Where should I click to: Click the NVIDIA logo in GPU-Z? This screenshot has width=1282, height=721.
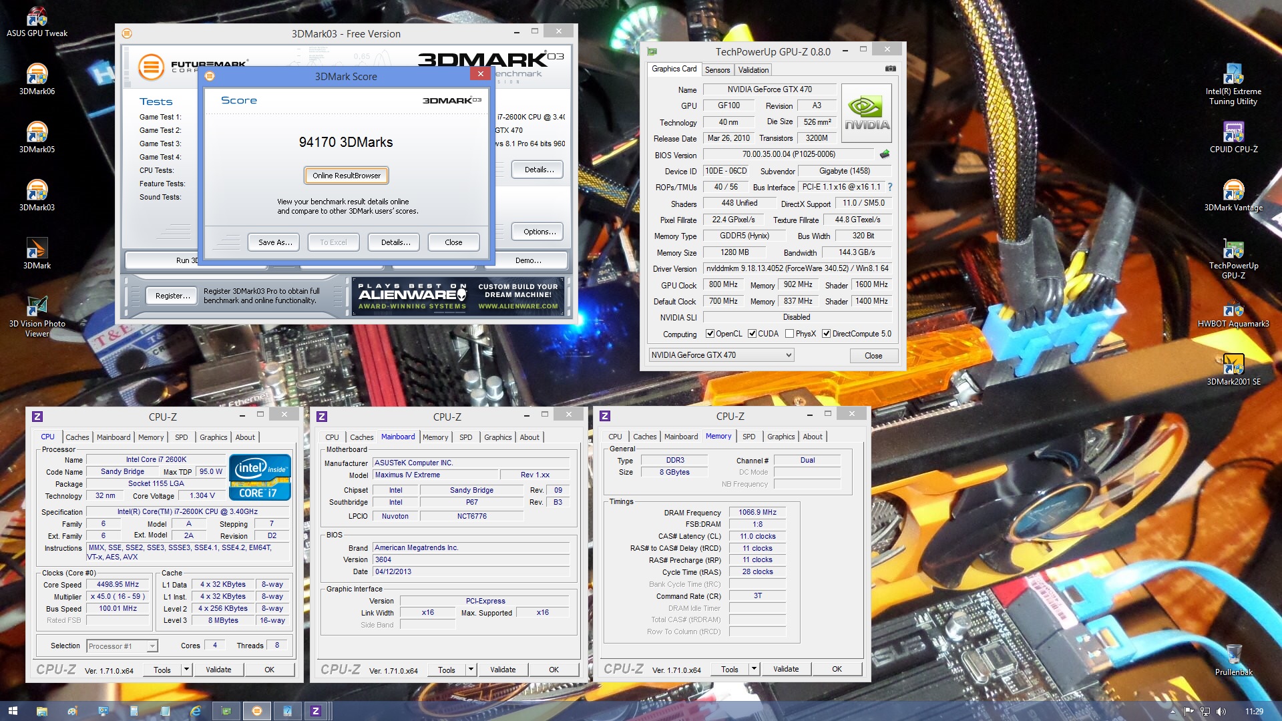pos(867,113)
